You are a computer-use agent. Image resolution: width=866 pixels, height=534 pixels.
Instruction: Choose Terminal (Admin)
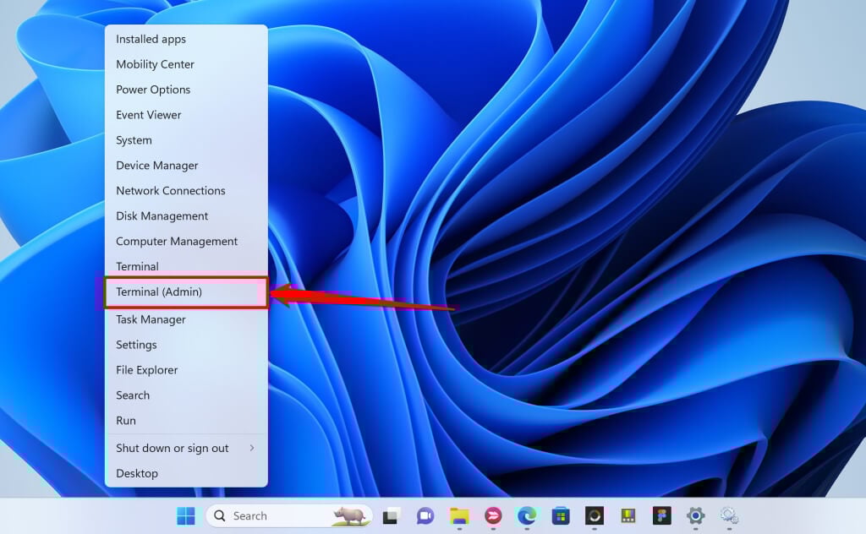186,292
